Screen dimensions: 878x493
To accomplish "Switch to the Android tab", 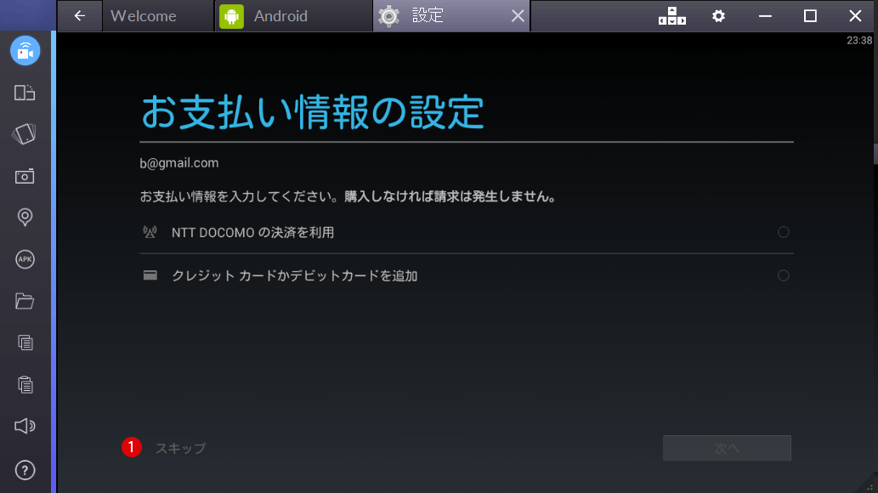I will (x=293, y=15).
